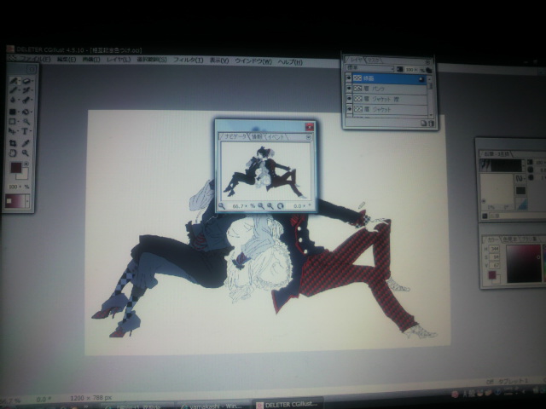Reset rotation in the navigator panel
The width and height of the screenshot is (546, 409).
pos(281,206)
